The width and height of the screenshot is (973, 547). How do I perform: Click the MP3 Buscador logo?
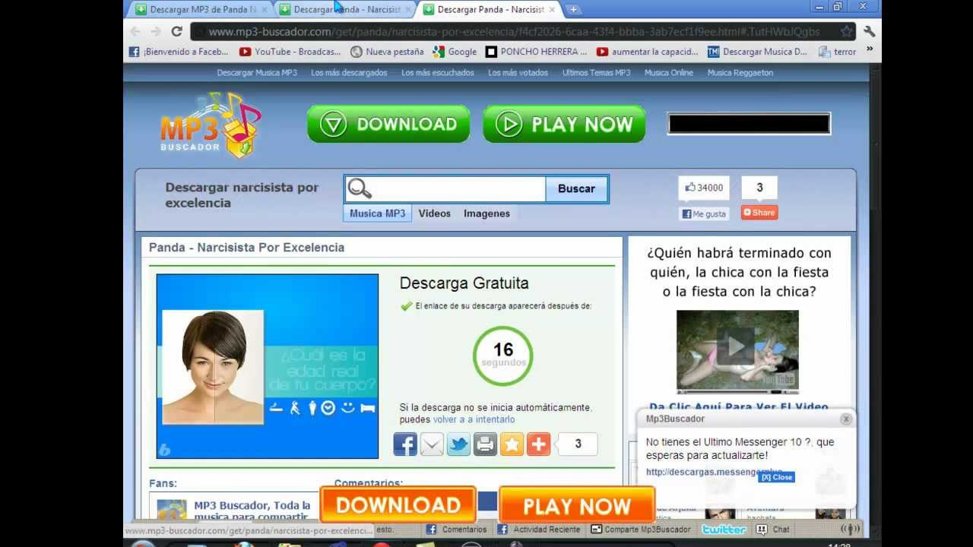(x=211, y=125)
